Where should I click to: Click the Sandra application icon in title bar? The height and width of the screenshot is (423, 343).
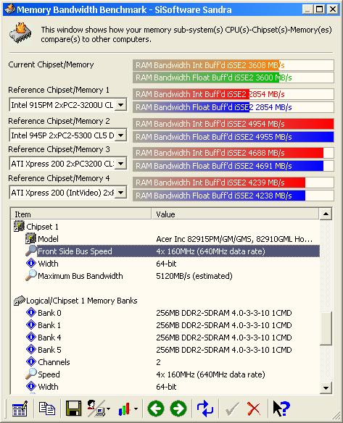pos(10,9)
